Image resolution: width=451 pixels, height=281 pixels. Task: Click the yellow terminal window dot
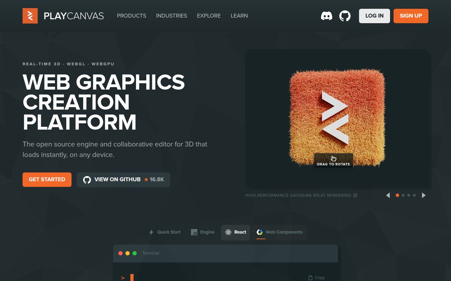pos(128,253)
